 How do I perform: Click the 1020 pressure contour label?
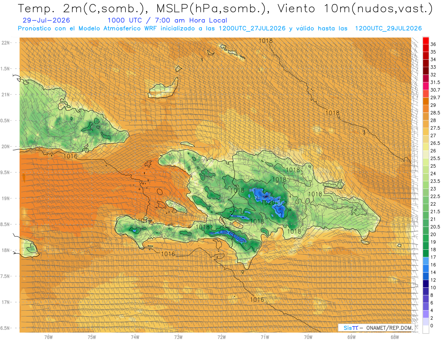tap(268, 203)
